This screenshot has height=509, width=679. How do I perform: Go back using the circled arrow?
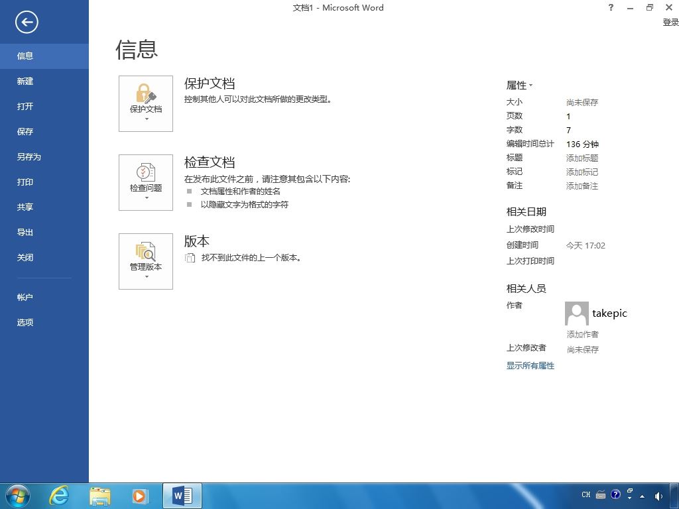coord(27,22)
